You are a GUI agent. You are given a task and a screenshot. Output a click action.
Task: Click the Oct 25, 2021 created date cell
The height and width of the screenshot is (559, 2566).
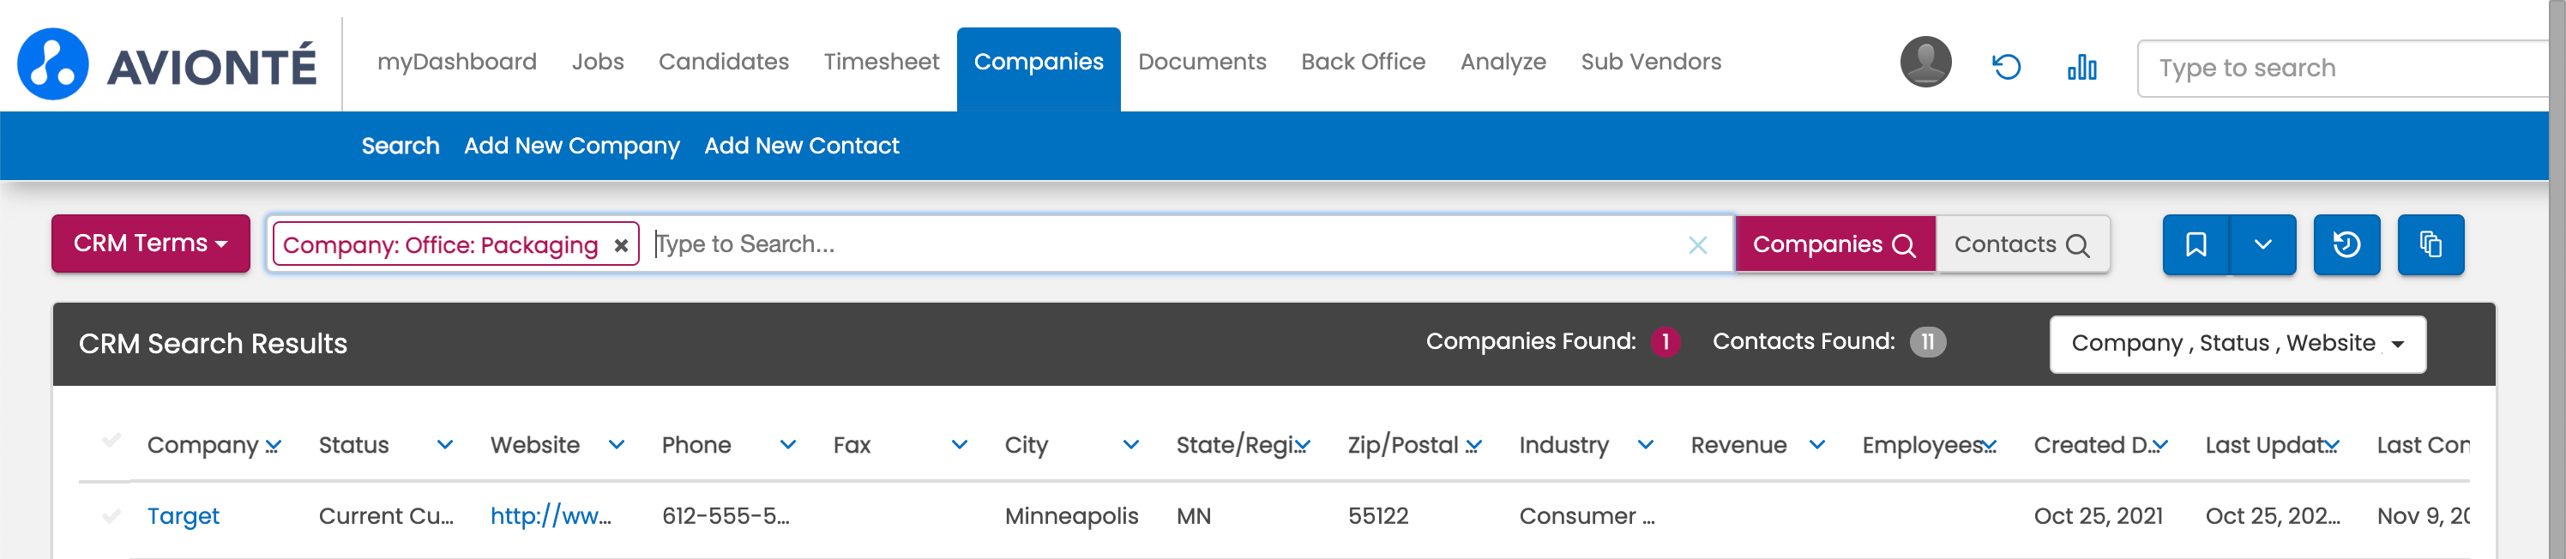(x=2098, y=516)
